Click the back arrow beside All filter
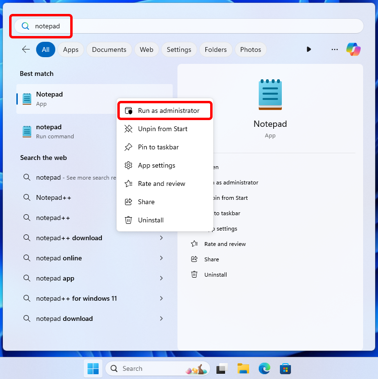The image size is (378, 379). coord(26,49)
